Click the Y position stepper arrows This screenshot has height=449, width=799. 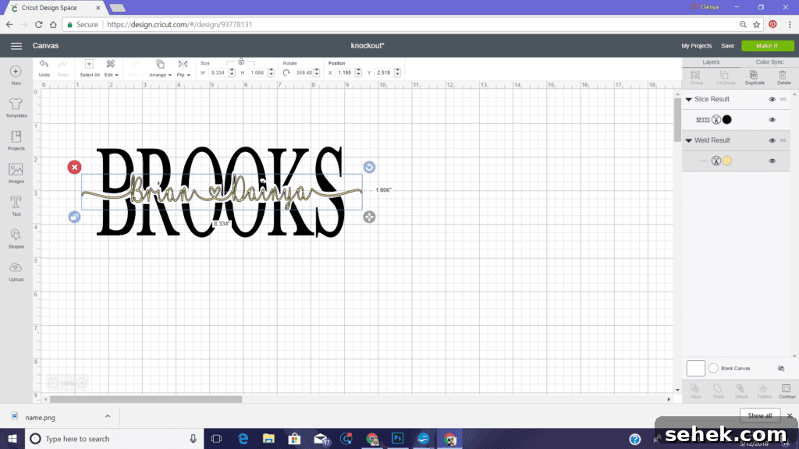pos(397,72)
